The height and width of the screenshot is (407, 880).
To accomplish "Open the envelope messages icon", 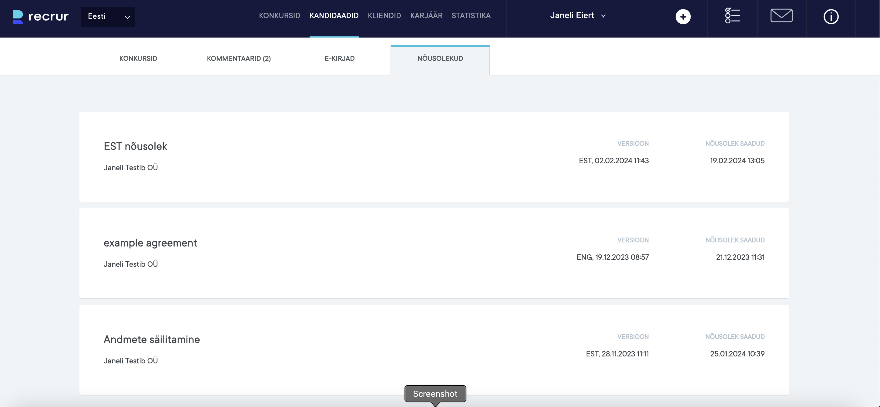I will [781, 16].
